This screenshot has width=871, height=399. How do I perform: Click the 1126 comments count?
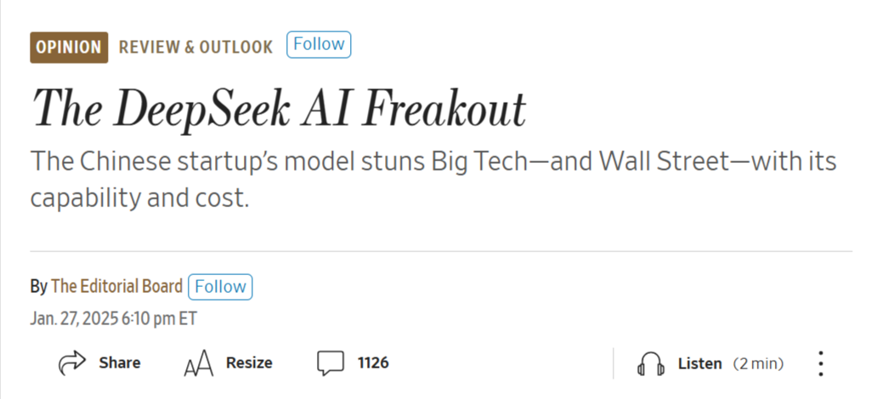373,363
